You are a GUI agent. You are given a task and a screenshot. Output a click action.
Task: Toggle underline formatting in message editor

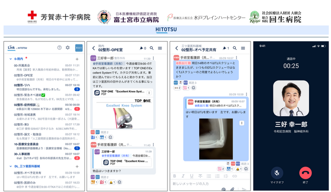tap(191, 176)
